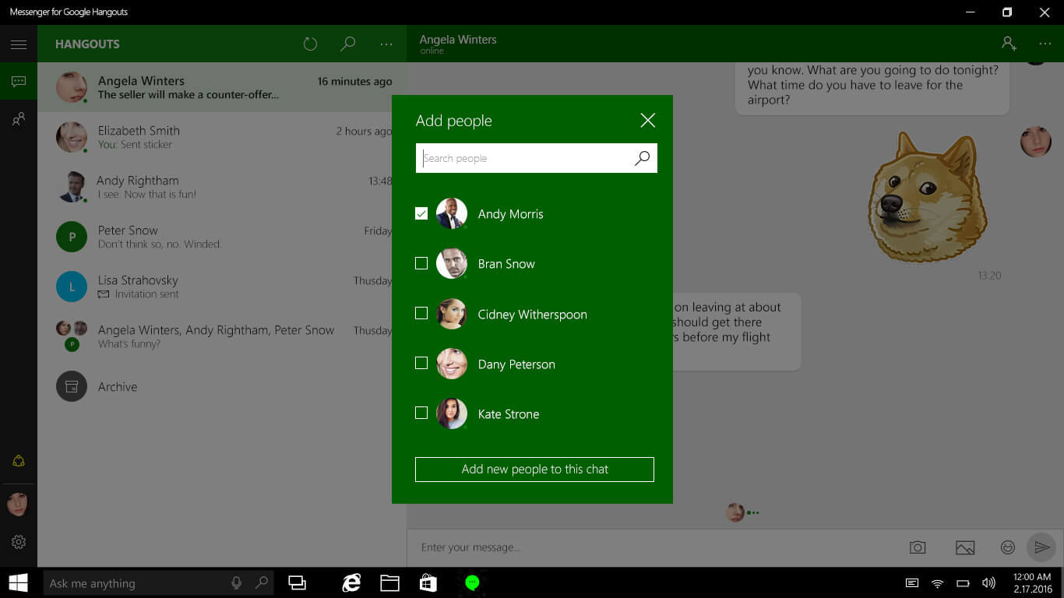
Task: Check the Dany Peterson checkbox
Action: 421,363
